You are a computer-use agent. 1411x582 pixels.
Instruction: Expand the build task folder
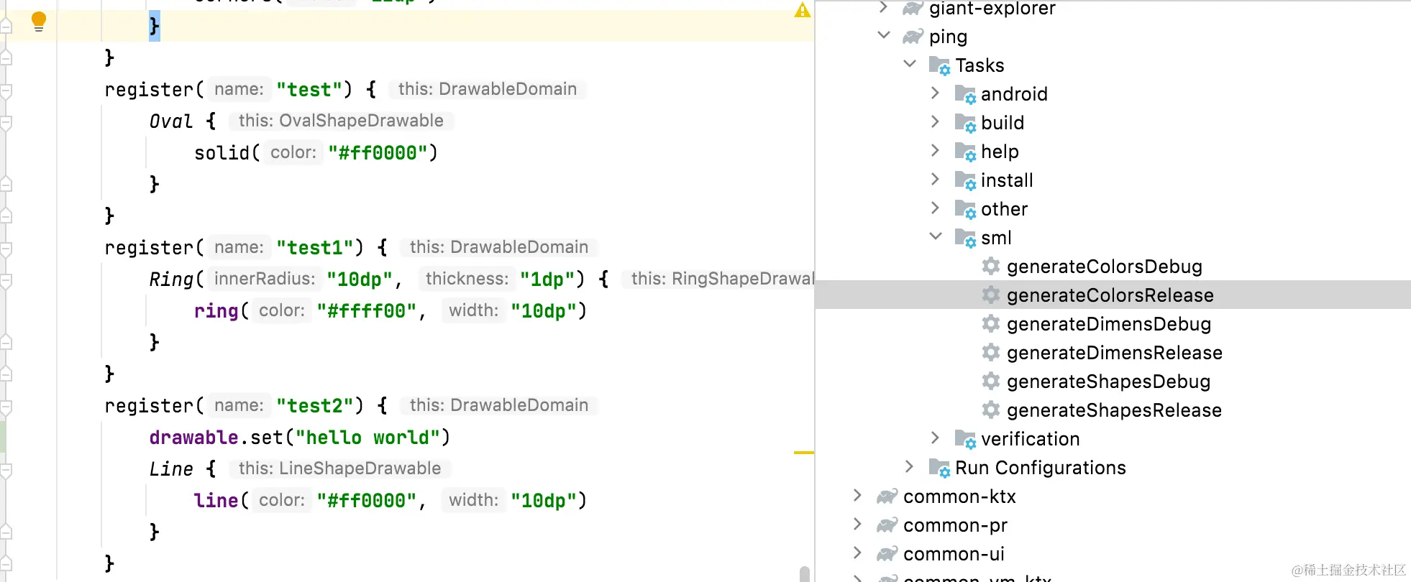[935, 121]
